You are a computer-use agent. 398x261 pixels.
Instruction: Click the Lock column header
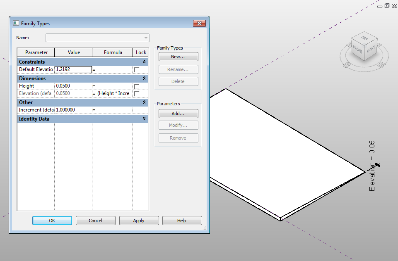coord(141,52)
